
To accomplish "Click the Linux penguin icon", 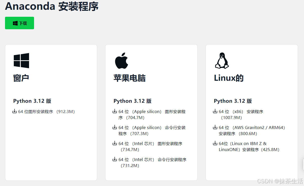I will [222, 60].
